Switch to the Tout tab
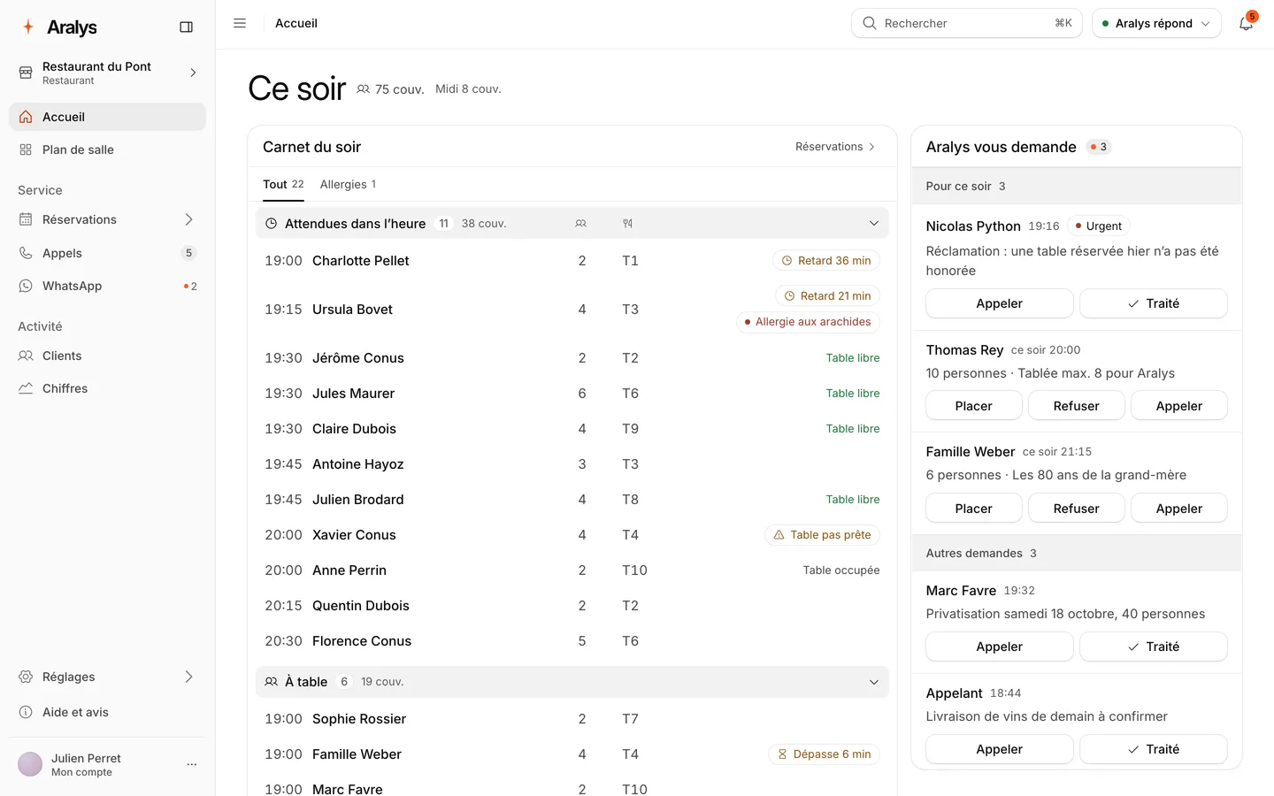Image resolution: width=1274 pixels, height=796 pixels. coord(283,184)
